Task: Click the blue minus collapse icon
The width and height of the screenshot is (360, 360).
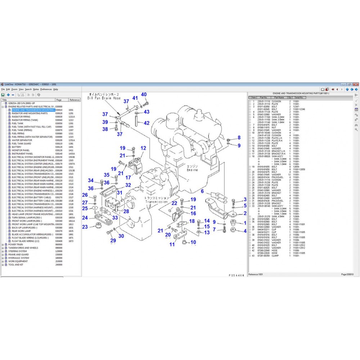Action: (13, 95)
